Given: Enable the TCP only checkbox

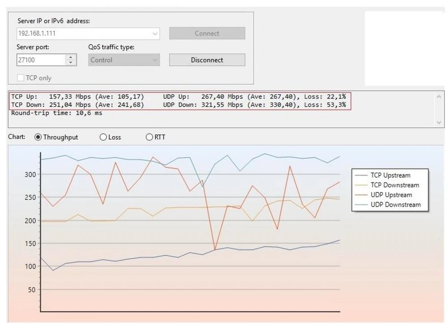Looking at the screenshot, I should pos(21,78).
